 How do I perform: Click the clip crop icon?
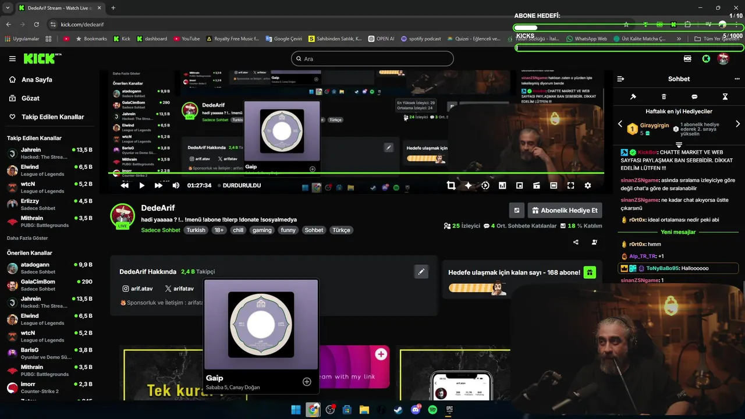tap(451, 186)
